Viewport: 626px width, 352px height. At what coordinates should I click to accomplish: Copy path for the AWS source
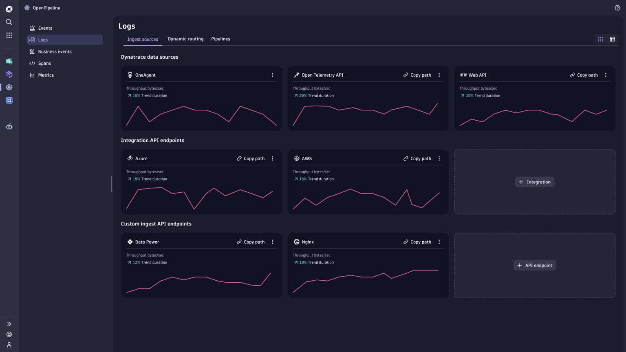point(417,158)
